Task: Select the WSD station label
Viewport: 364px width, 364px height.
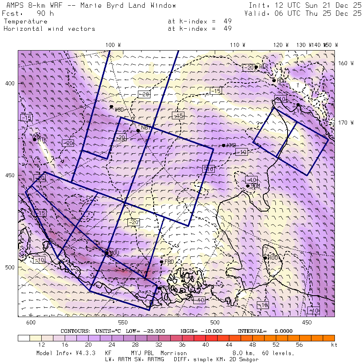Action: (x=119, y=110)
